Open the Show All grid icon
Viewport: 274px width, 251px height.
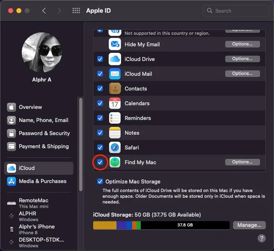coord(76,11)
